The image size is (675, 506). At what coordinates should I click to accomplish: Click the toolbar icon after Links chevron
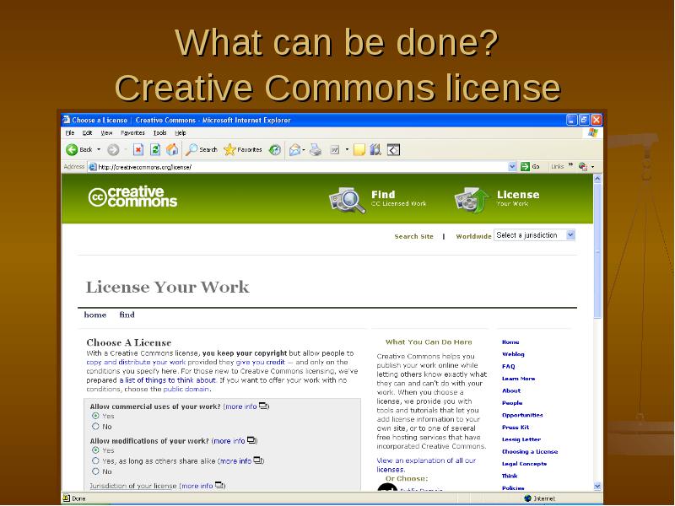pyautogui.click(x=583, y=166)
